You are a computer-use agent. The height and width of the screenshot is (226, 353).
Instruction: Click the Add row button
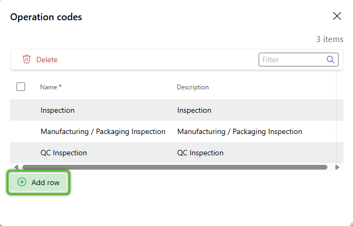(38, 182)
